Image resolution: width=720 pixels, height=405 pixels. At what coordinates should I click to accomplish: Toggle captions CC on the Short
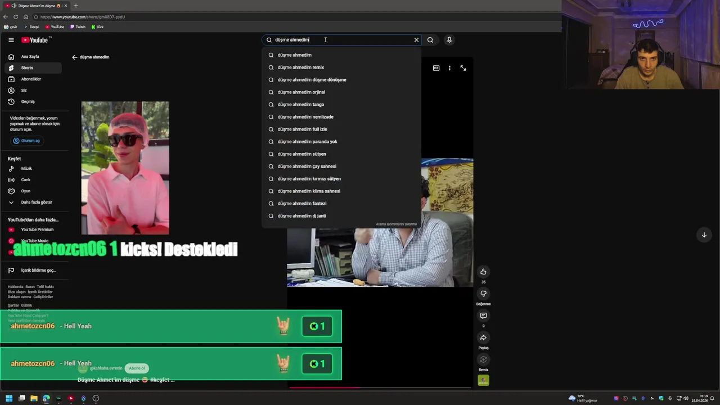[x=436, y=68]
